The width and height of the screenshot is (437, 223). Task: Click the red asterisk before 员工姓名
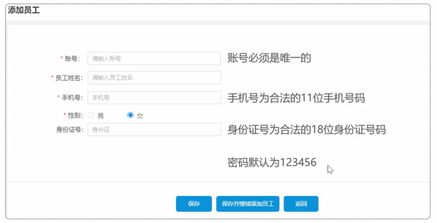pos(52,78)
